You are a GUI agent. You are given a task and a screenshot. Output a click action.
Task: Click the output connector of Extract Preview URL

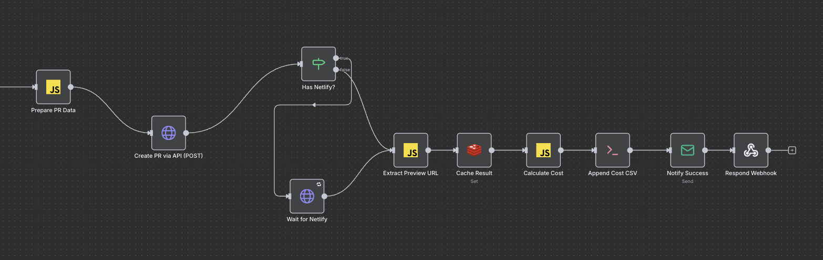(428, 150)
